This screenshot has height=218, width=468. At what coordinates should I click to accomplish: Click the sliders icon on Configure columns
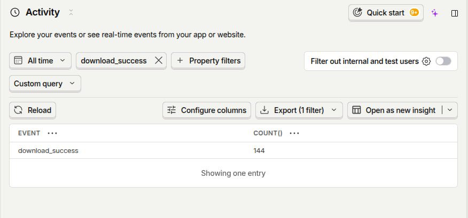pos(171,110)
